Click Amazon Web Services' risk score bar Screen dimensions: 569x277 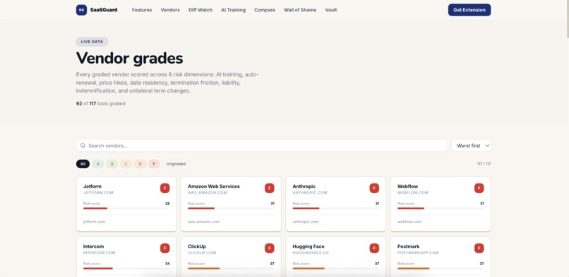point(231,208)
